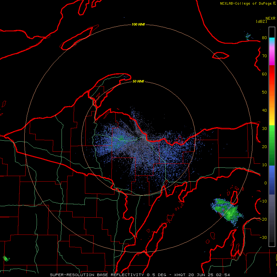Click the red segment of the color bar
The width and height of the screenshot is (277, 277).
click(272, 74)
